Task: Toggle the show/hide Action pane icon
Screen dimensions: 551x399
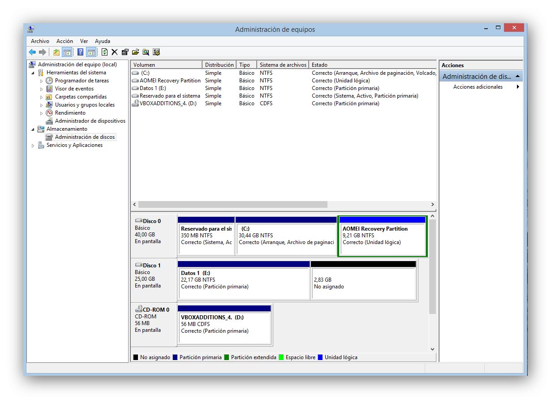Action: pyautogui.click(x=91, y=52)
